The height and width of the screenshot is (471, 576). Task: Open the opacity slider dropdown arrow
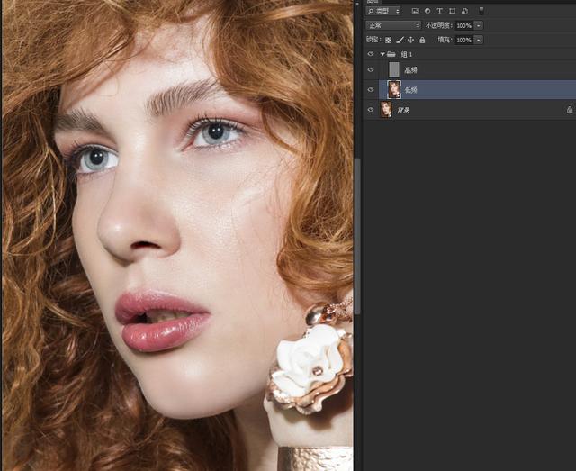pos(479,25)
